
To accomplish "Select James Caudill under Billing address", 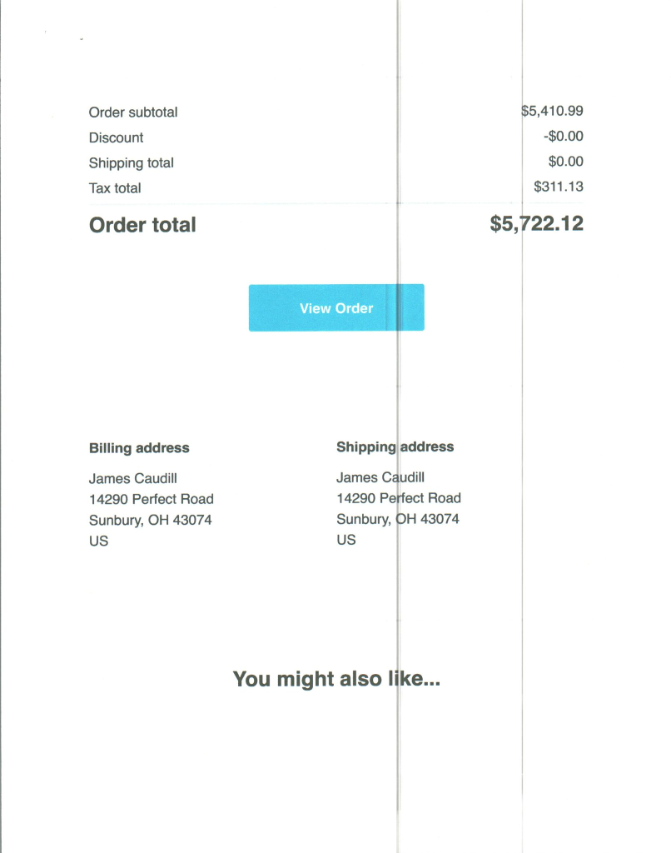I will click(132, 479).
